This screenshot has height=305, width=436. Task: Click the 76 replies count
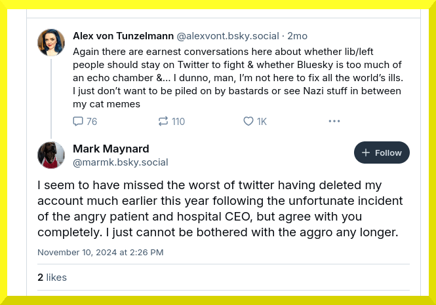coord(91,121)
